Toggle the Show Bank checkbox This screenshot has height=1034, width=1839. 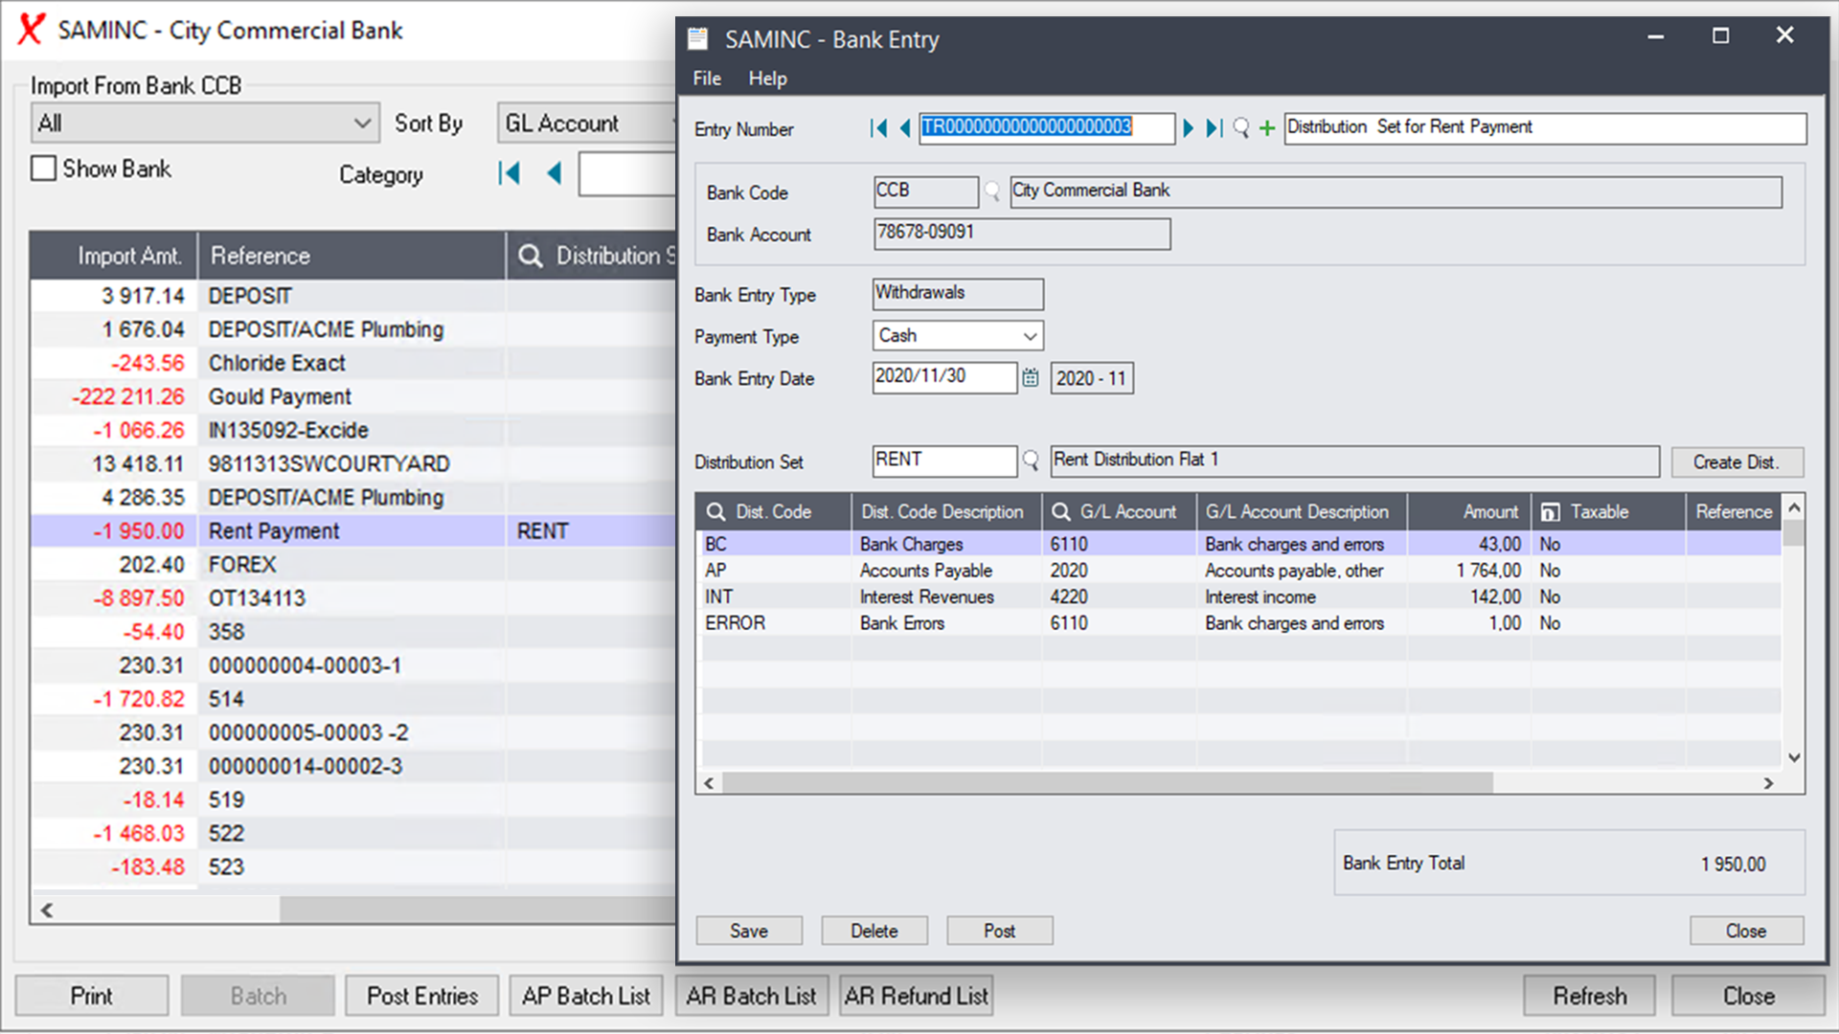pyautogui.click(x=44, y=169)
